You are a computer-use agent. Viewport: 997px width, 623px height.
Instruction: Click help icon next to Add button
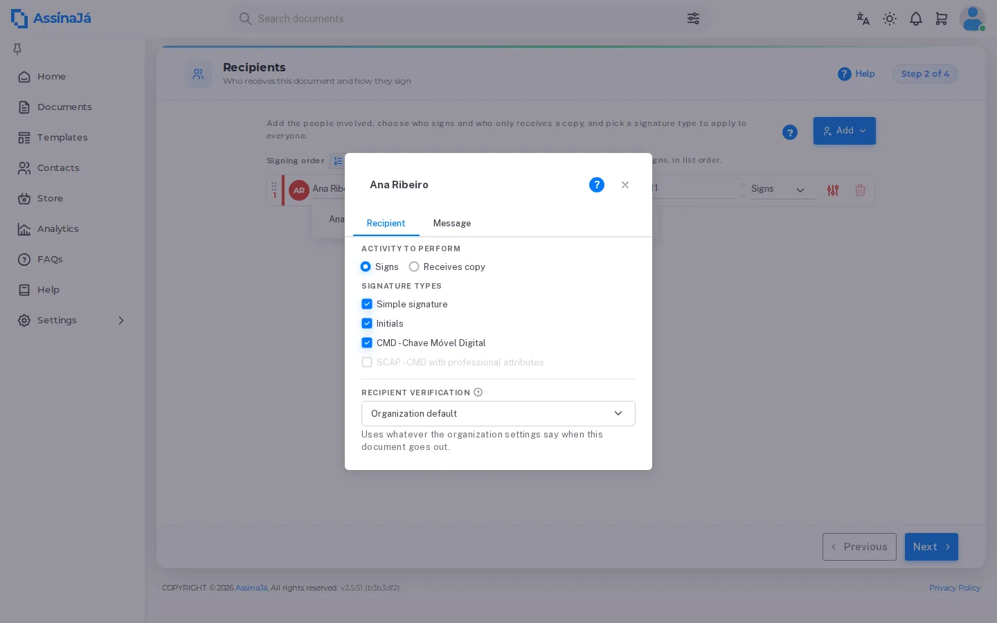click(x=790, y=132)
